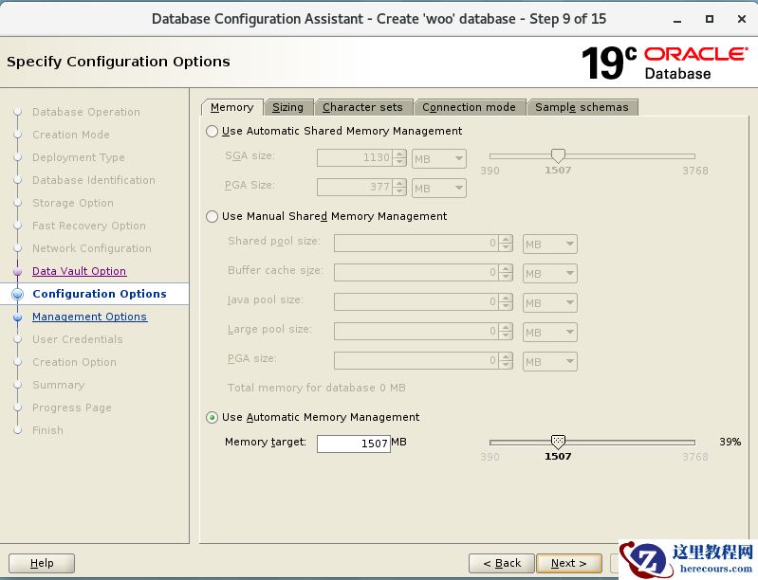Open the Connection mode tab

(469, 107)
